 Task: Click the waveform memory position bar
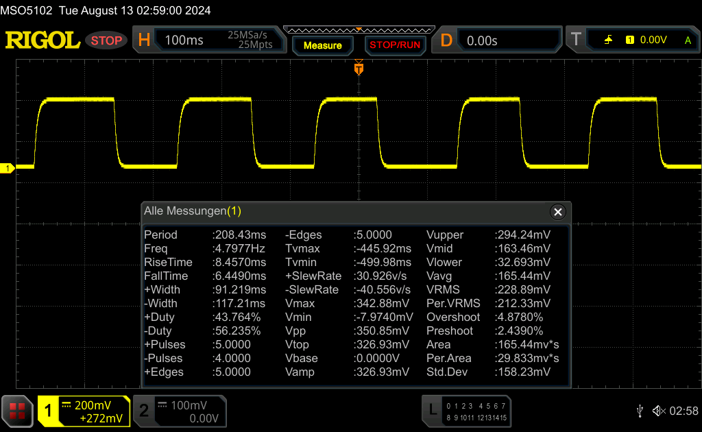click(x=359, y=29)
